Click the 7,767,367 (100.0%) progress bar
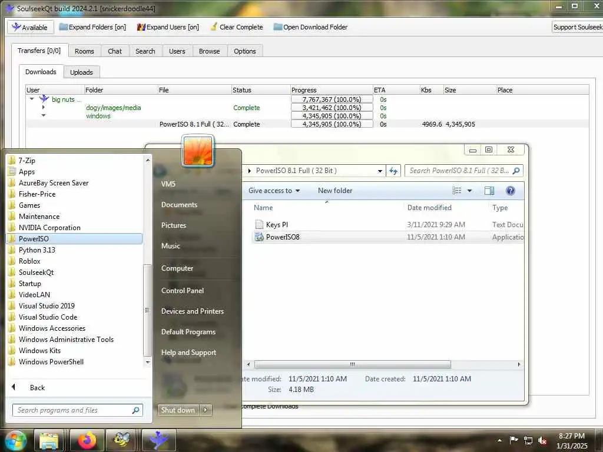The width and height of the screenshot is (603, 452). (x=332, y=99)
